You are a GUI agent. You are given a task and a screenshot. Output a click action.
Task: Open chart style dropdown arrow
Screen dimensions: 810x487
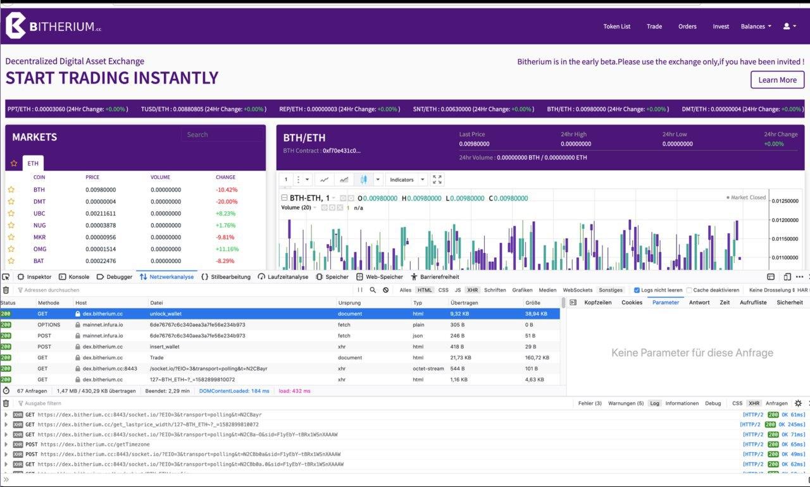tap(378, 180)
